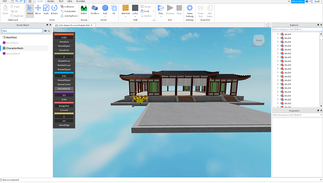Viewport: 323px width, 183px height.
Task: Open the Help question-mark icon
Action: click(307, 1)
